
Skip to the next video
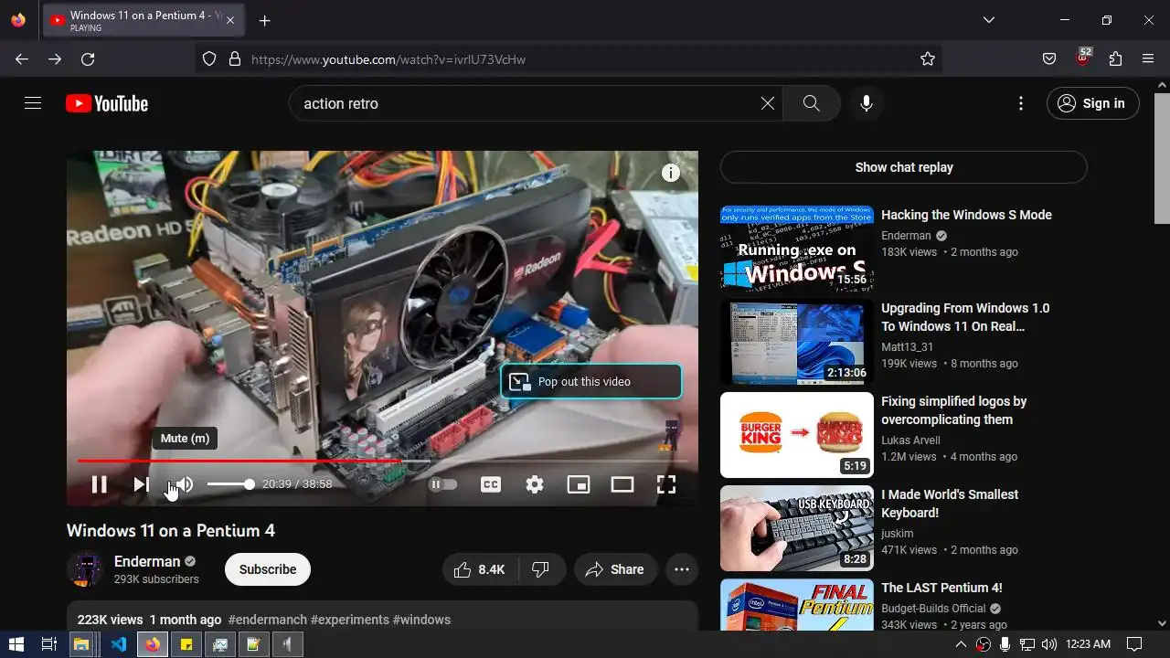point(142,484)
